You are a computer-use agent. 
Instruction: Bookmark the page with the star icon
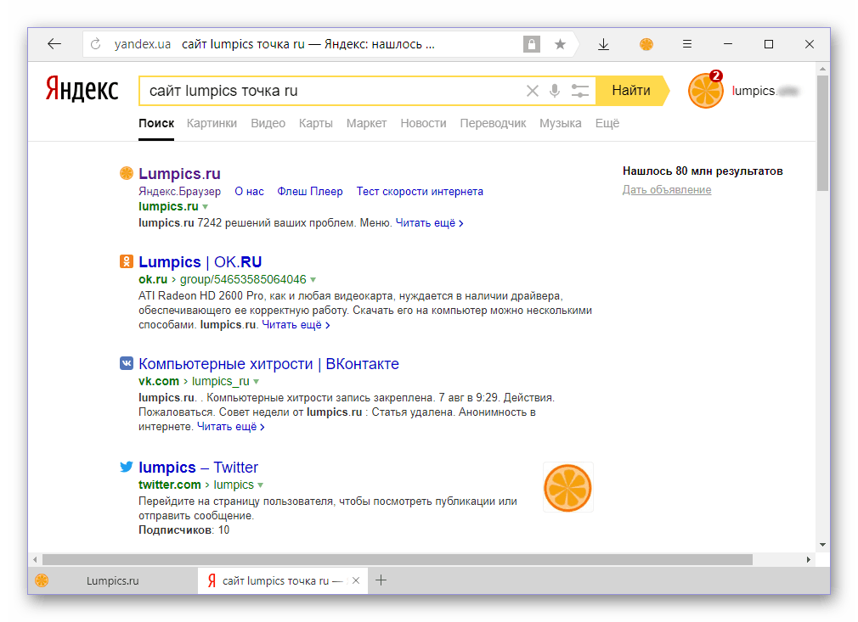[560, 44]
